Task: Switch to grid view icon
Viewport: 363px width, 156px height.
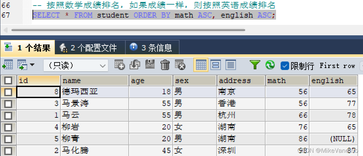Action: pos(201,65)
